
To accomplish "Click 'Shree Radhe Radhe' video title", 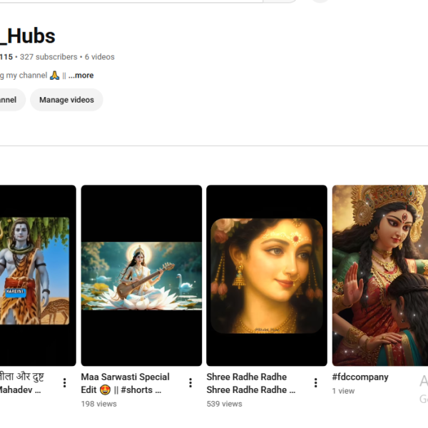I will pyautogui.click(x=251, y=383).
